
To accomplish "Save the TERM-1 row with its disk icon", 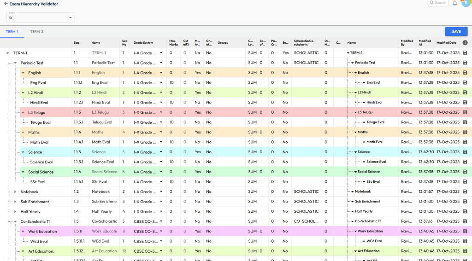I will pos(465,53).
